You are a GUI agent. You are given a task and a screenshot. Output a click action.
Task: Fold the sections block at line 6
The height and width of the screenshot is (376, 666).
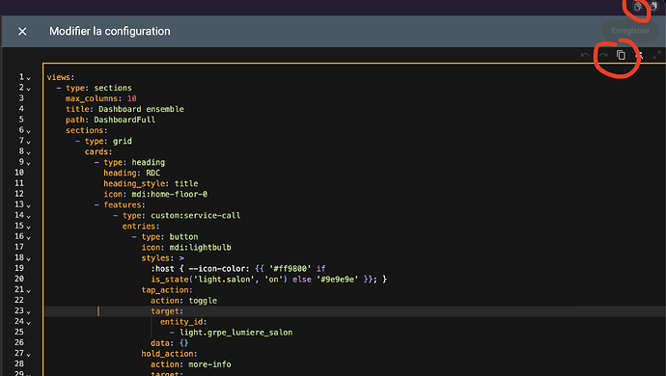point(28,131)
